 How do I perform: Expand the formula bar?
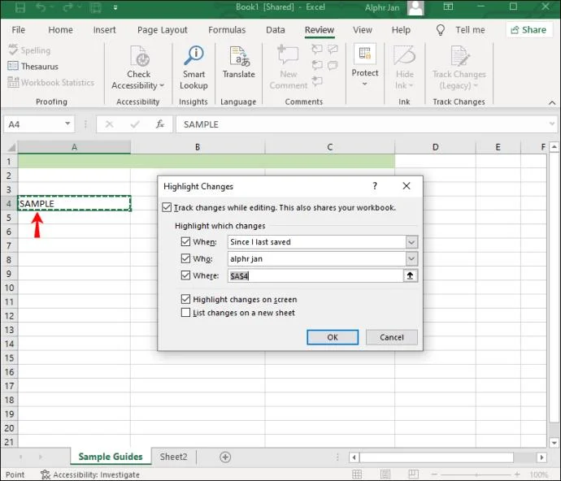[552, 124]
